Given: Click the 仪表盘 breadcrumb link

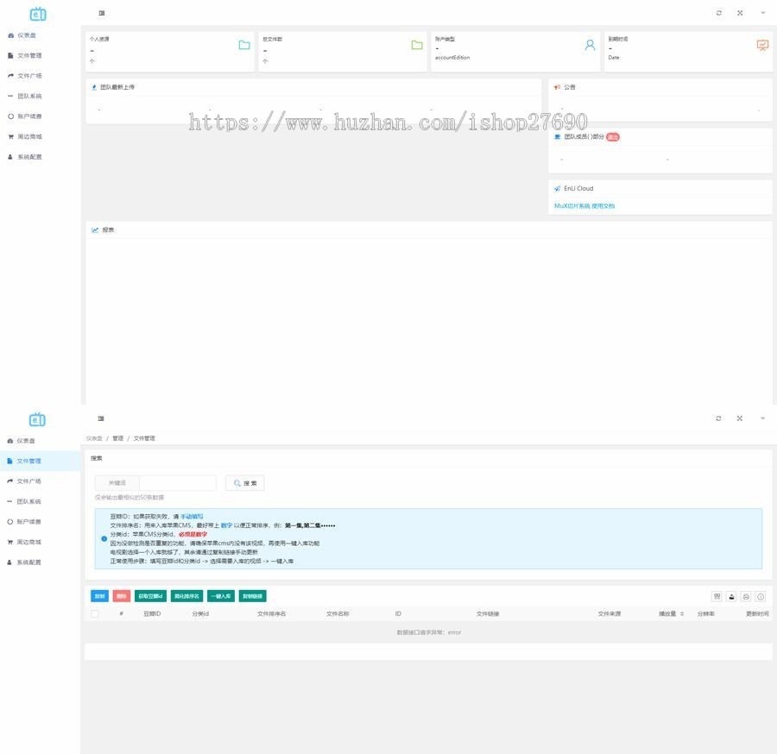Looking at the screenshot, I should (x=94, y=438).
